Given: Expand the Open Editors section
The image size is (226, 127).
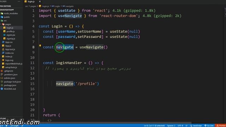Looking at the screenshot, I should pos(6,6).
